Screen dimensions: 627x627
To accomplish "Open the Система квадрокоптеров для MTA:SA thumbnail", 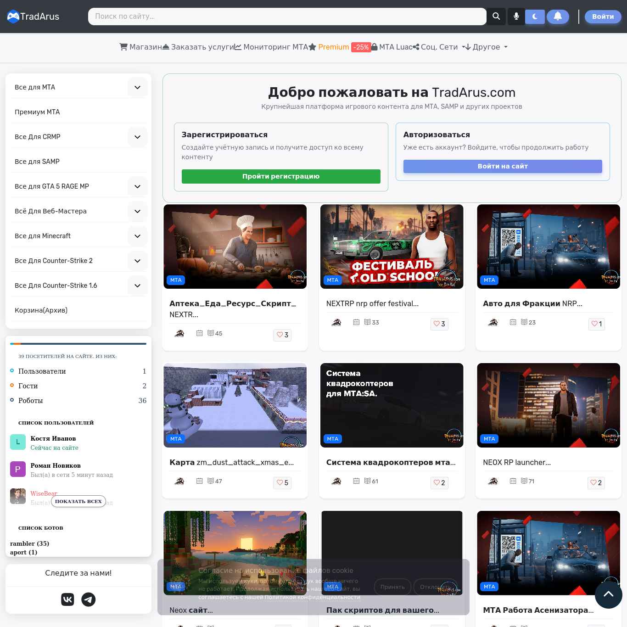I will coord(392,405).
